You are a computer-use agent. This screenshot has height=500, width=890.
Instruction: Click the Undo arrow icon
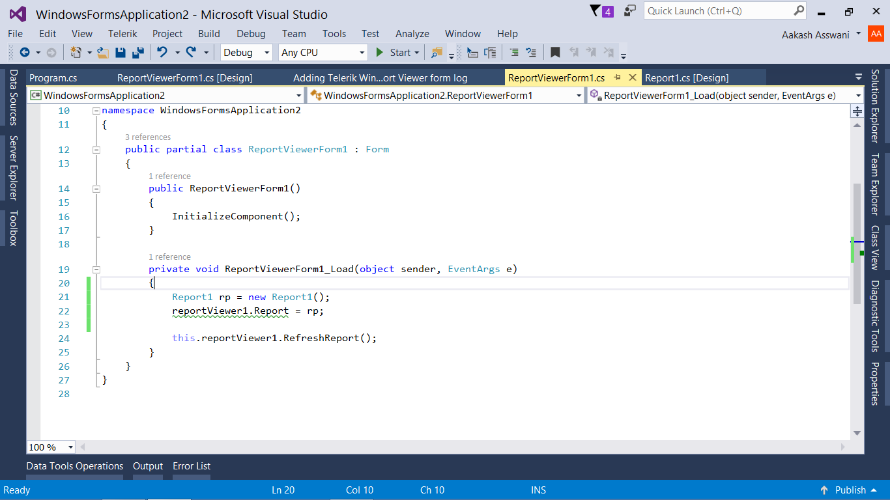(x=162, y=53)
